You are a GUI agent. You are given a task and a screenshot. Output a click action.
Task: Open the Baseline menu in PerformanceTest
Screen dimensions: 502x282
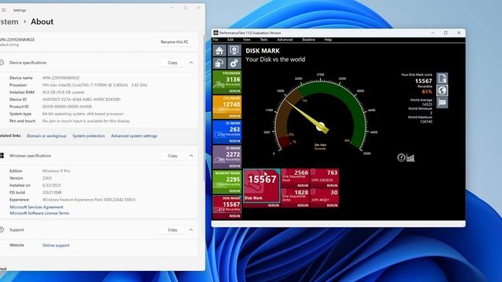tap(308, 40)
